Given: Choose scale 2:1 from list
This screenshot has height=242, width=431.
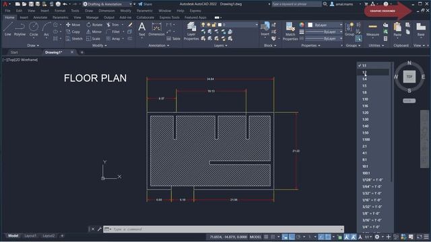Looking at the screenshot, I should pos(372,147).
